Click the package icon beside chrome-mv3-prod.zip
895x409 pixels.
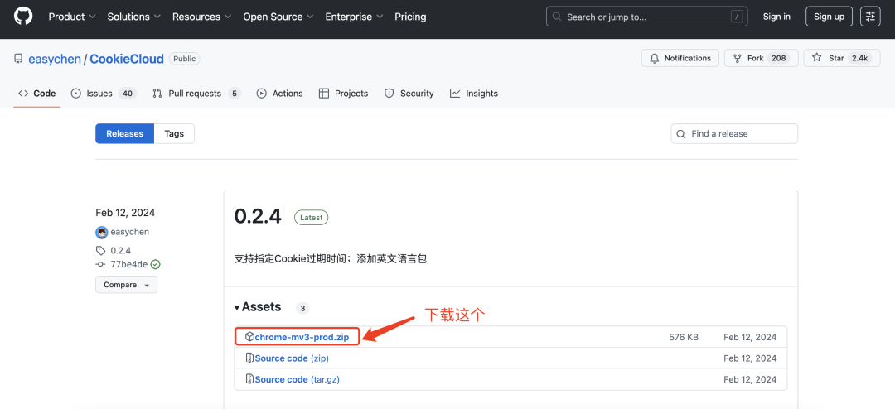click(249, 336)
